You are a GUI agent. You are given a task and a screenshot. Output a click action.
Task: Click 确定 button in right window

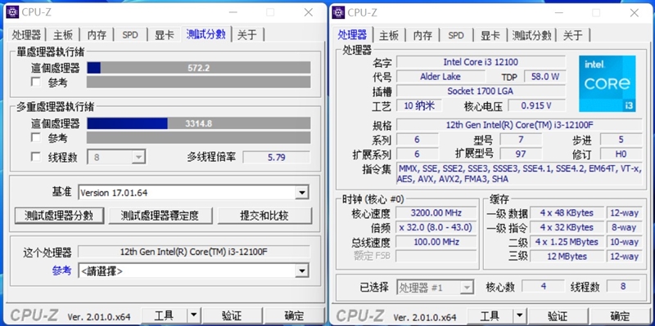pos(620,316)
